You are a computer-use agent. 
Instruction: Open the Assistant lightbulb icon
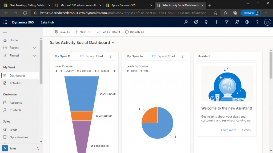pyautogui.click(x=206, y=22)
